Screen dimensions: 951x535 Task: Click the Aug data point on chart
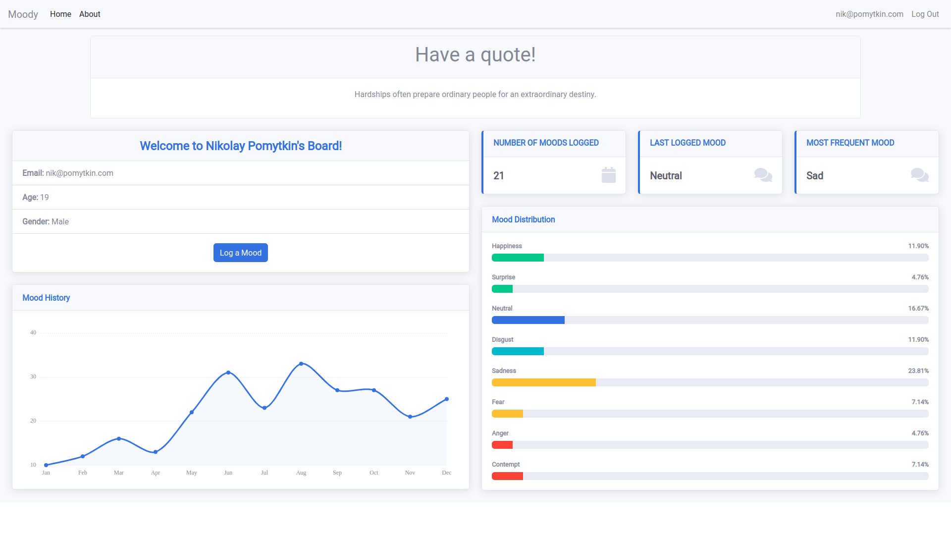pyautogui.click(x=301, y=364)
